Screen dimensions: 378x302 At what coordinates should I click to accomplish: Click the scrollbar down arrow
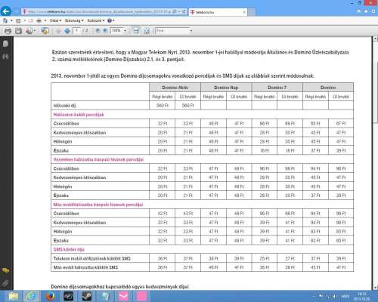tap(375, 287)
